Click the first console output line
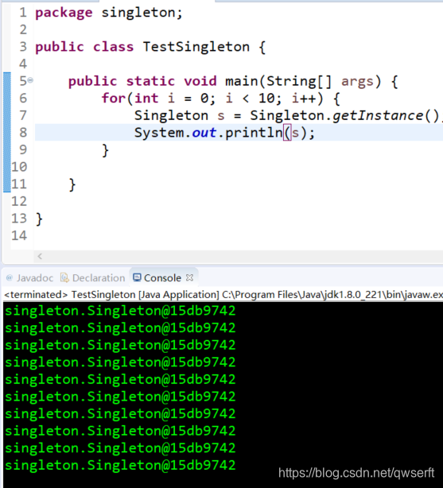The height and width of the screenshot is (488, 443). click(x=120, y=311)
